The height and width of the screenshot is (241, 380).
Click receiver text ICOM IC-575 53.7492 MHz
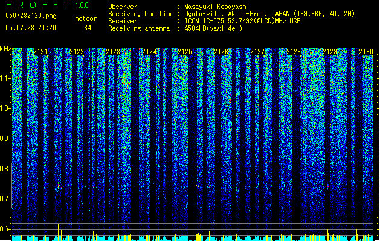tap(242, 21)
